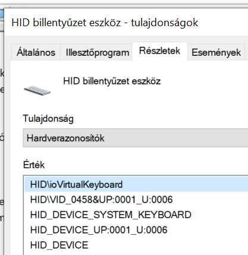Viewport: 248px width, 255px height.
Task: Select the HID_DEVICE_SYSTEM_KEYBOARD row
Action: click(x=136, y=215)
